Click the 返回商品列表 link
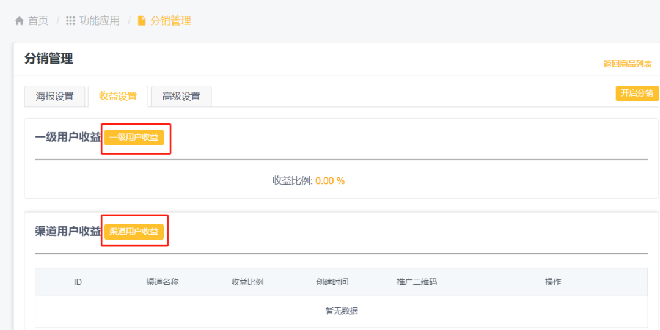Screen dimensions: 660x330 point(628,64)
